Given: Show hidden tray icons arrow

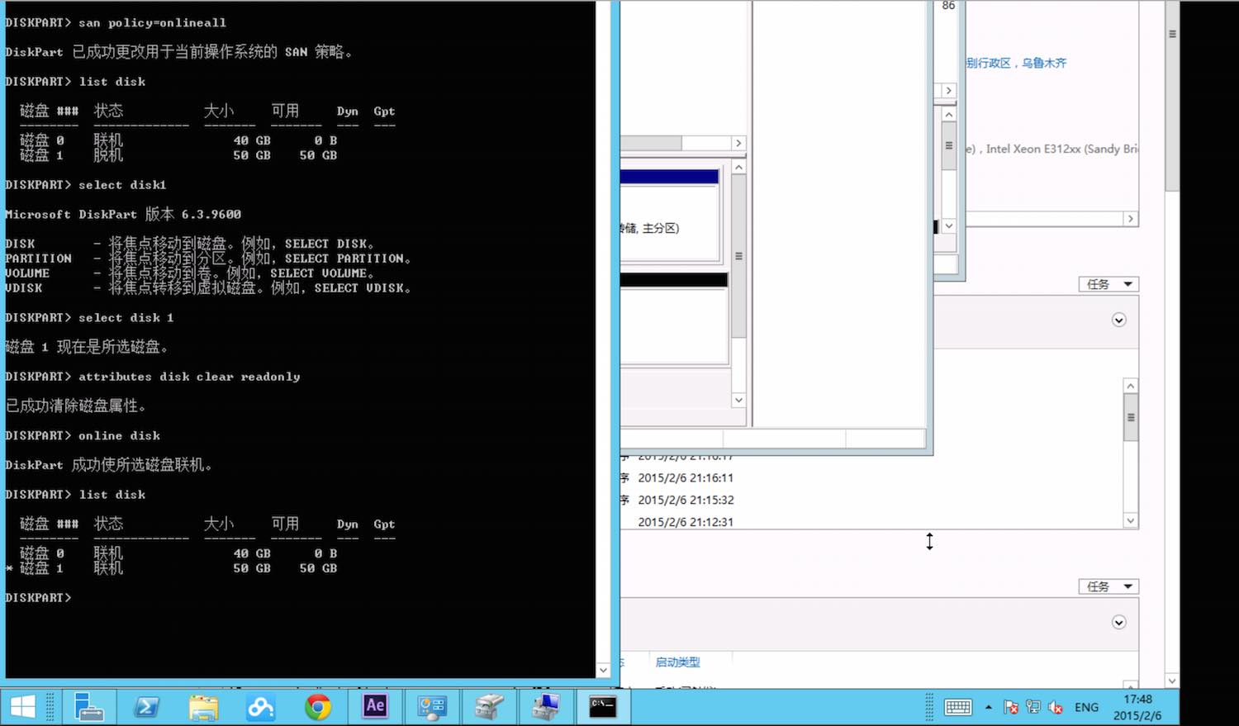Looking at the screenshot, I should 989,707.
